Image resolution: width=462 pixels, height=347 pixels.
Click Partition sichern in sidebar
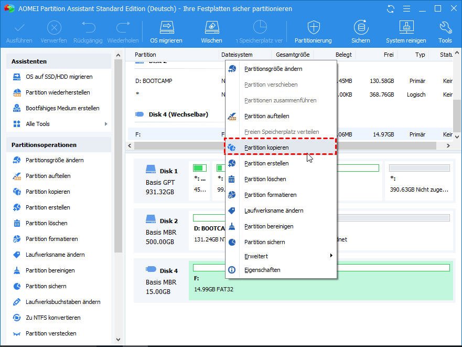46,286
